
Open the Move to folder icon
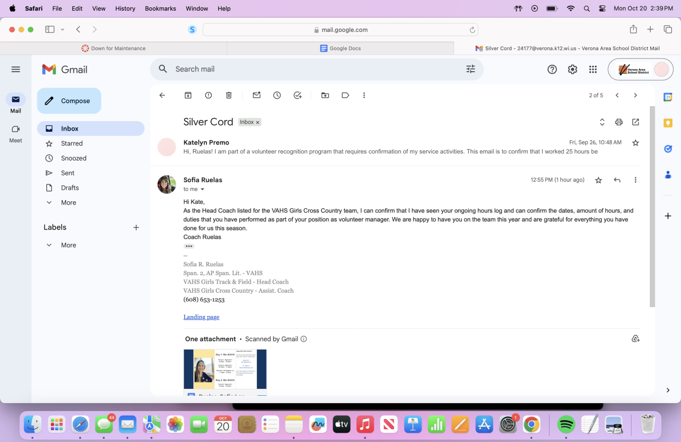coord(325,95)
